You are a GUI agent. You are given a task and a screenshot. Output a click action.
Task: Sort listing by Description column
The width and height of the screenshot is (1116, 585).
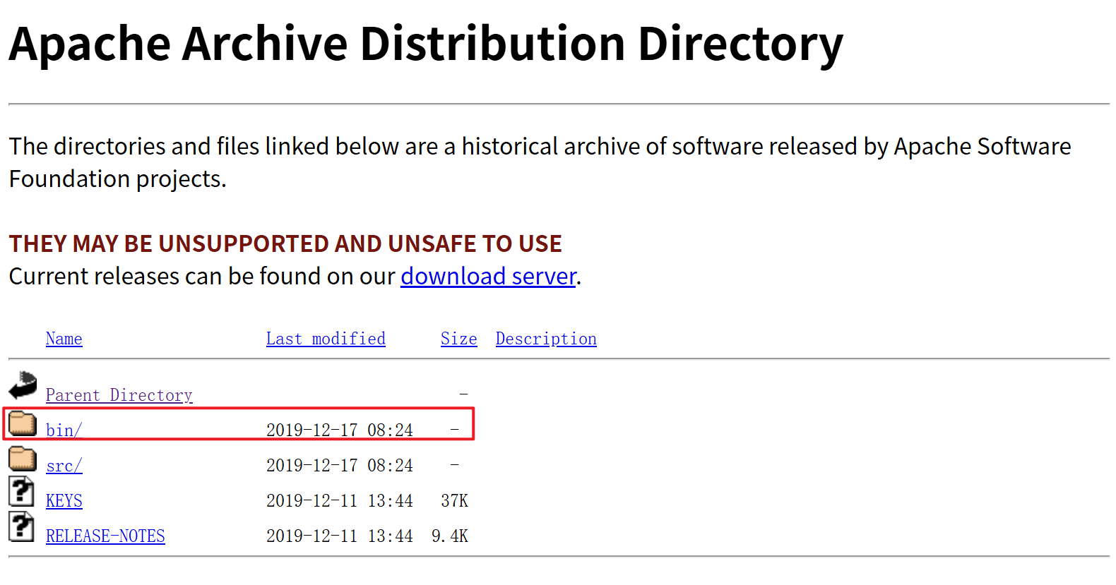pos(546,339)
